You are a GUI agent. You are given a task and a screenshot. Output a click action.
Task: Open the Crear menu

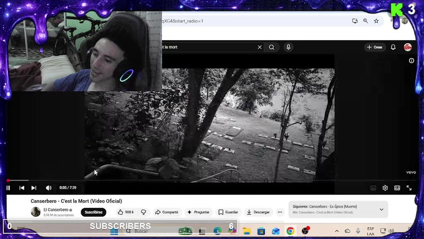click(375, 47)
